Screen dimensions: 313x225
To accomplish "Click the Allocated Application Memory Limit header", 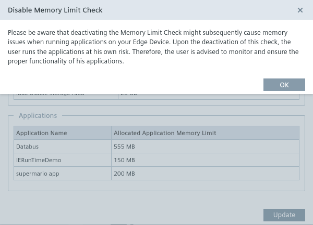I will [x=165, y=133].
